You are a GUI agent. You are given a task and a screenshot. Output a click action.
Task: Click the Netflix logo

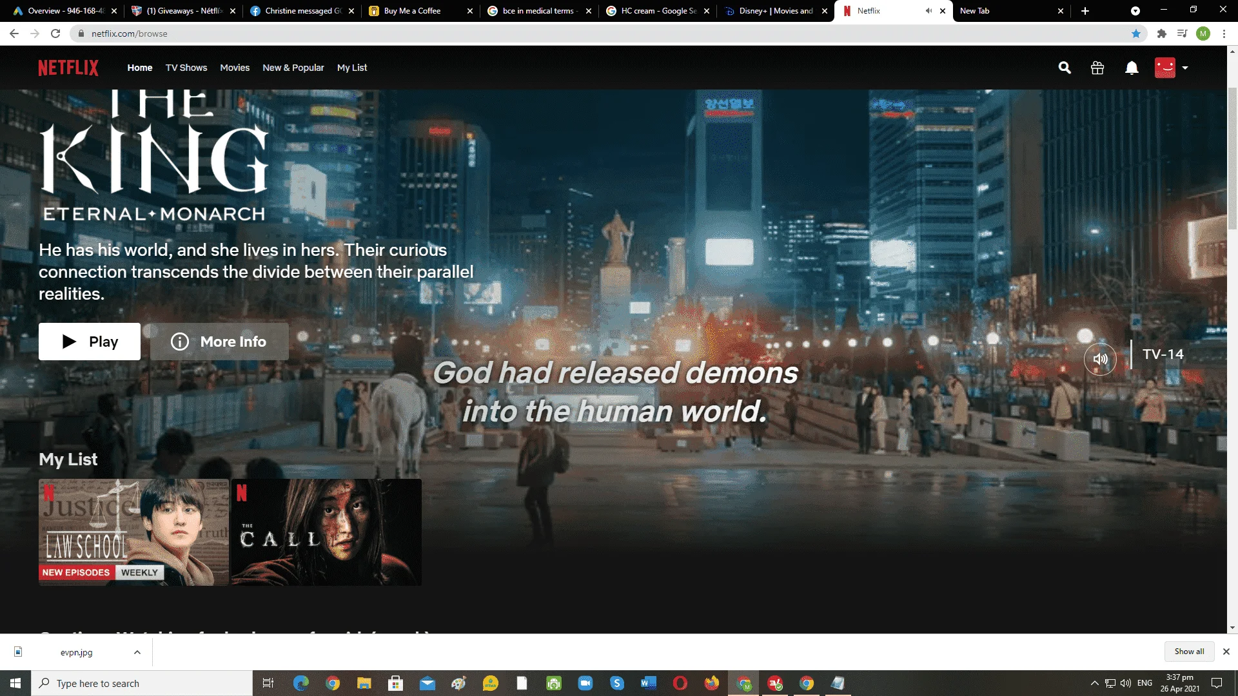pyautogui.click(x=68, y=68)
